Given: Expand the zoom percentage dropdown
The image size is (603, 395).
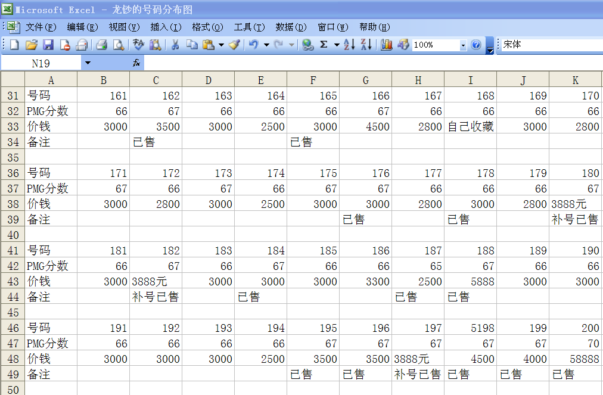Looking at the screenshot, I should [463, 45].
